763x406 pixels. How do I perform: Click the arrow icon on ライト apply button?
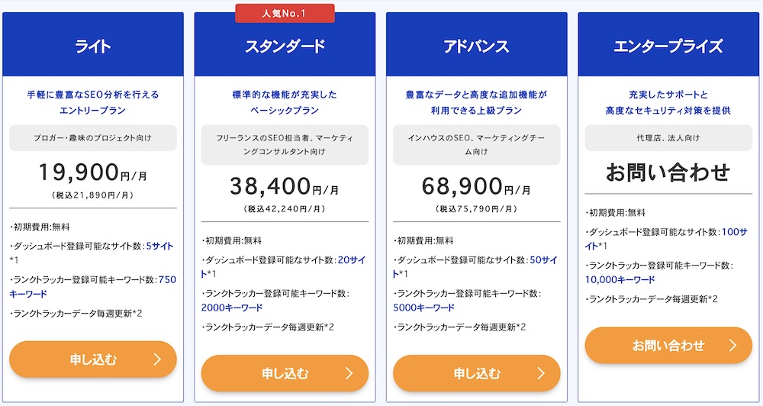(157, 359)
